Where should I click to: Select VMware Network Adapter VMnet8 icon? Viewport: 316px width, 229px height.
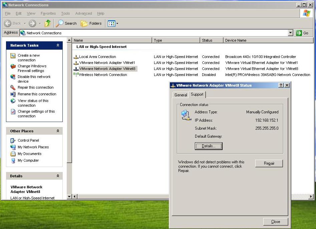pos(76,69)
